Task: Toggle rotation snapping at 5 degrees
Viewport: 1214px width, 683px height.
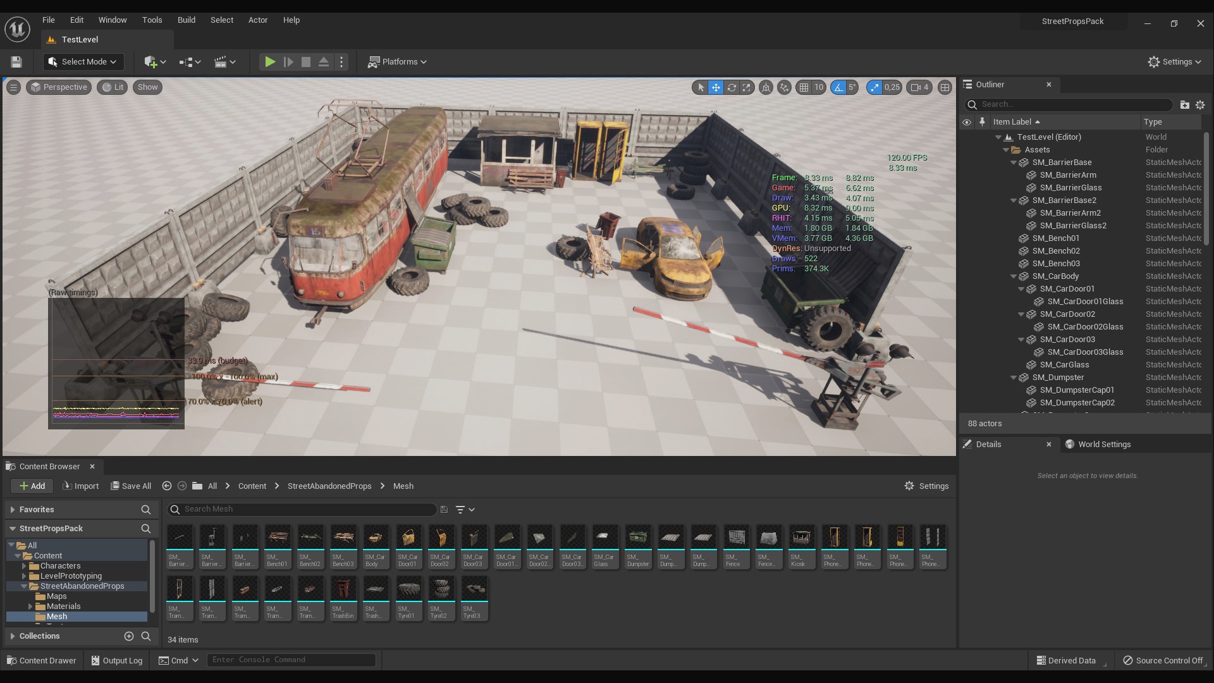Action: [x=838, y=87]
